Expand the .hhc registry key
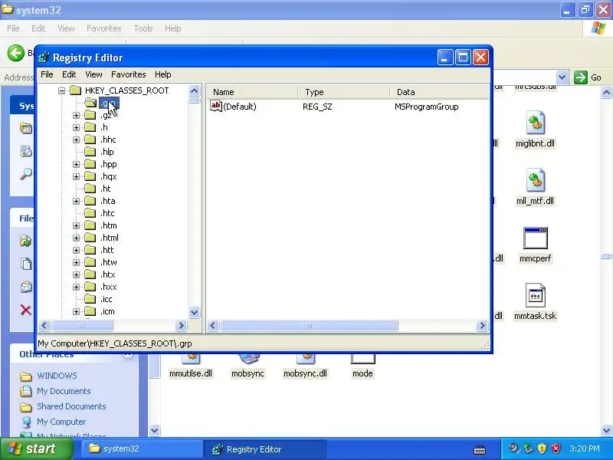Image resolution: width=613 pixels, height=460 pixels. click(x=76, y=140)
